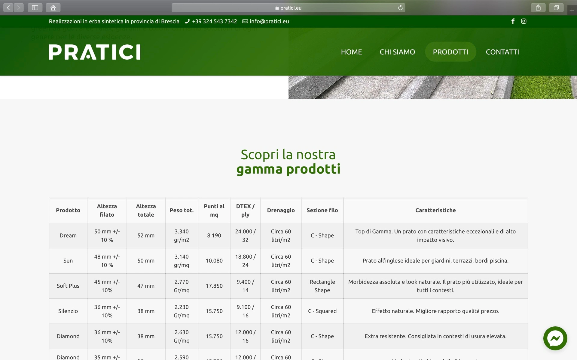577x360 pixels.
Task: Select the PRODOTTI menu item
Action: [x=450, y=52]
